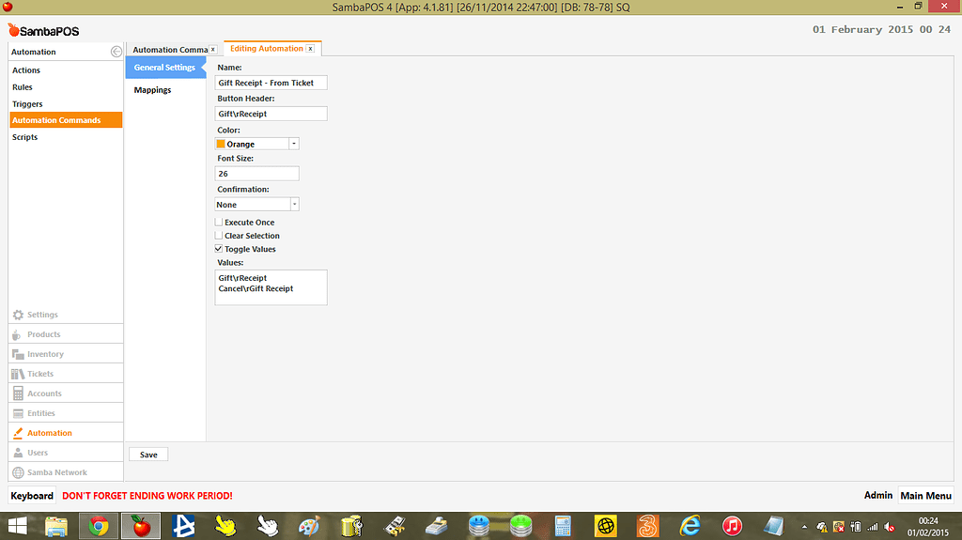Click the Samba Network globe icon

tap(19, 472)
